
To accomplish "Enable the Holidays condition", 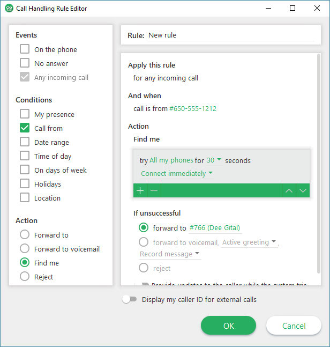I will coord(25,183).
